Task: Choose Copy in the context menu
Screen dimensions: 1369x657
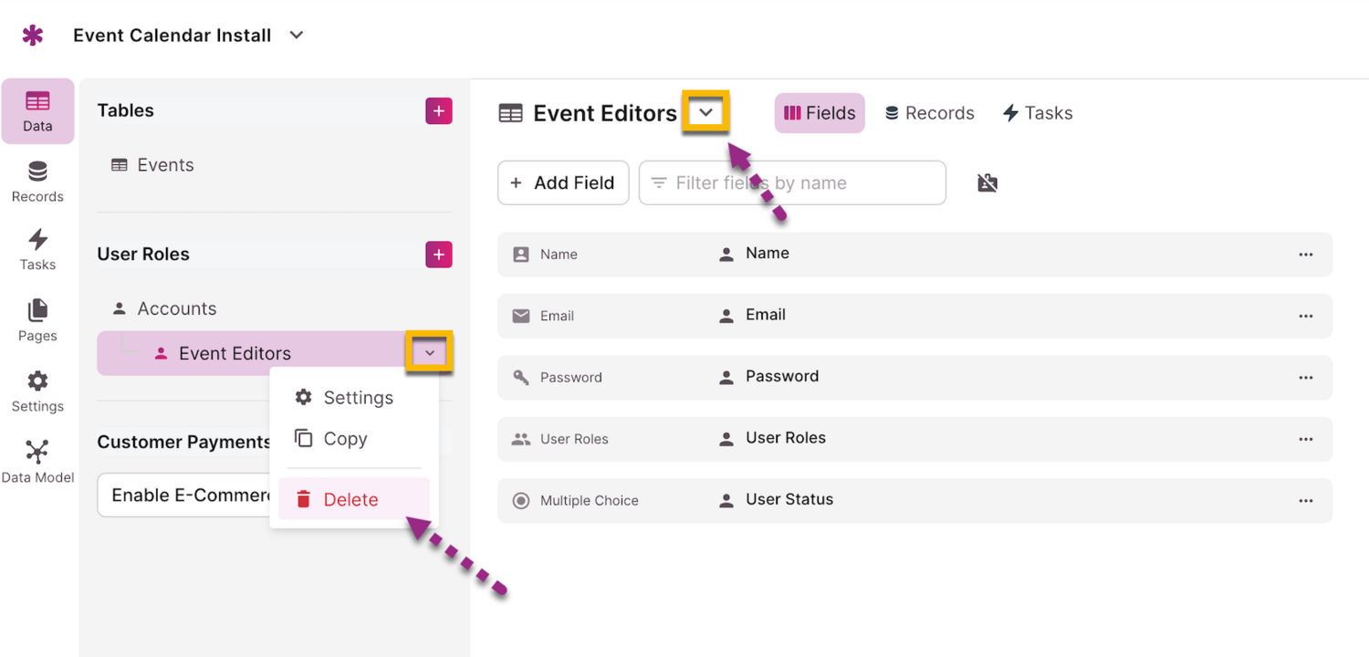Action: (x=345, y=439)
